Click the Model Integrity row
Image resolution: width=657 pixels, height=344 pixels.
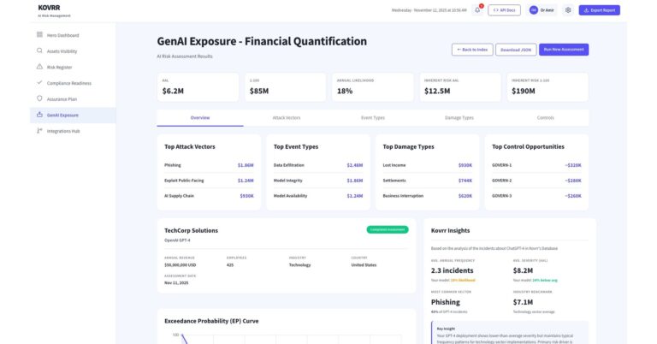tap(318, 181)
